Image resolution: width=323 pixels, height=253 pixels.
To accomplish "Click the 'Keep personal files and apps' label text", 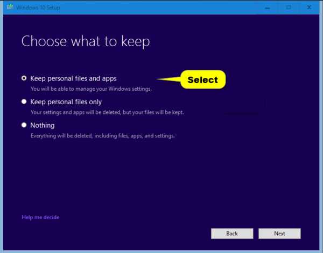I will coord(73,78).
